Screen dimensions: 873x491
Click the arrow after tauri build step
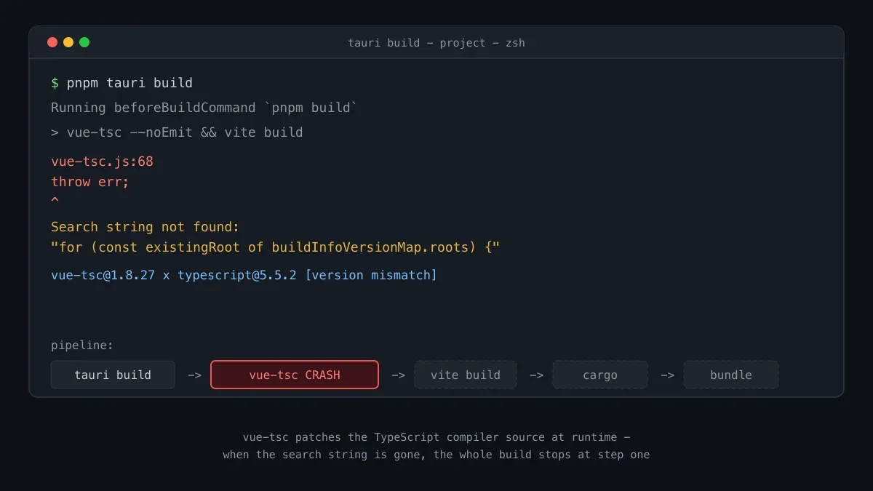point(194,375)
